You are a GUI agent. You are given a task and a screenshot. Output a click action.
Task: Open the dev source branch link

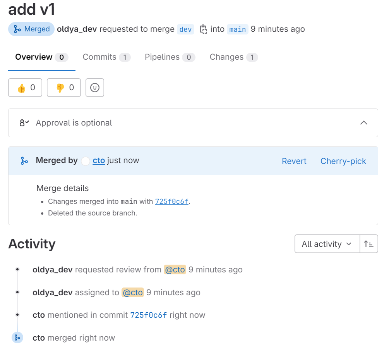(x=185, y=29)
